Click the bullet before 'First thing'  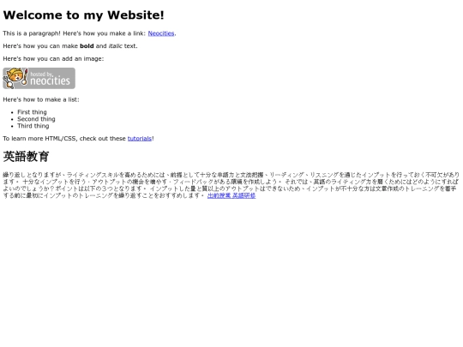(x=12, y=112)
